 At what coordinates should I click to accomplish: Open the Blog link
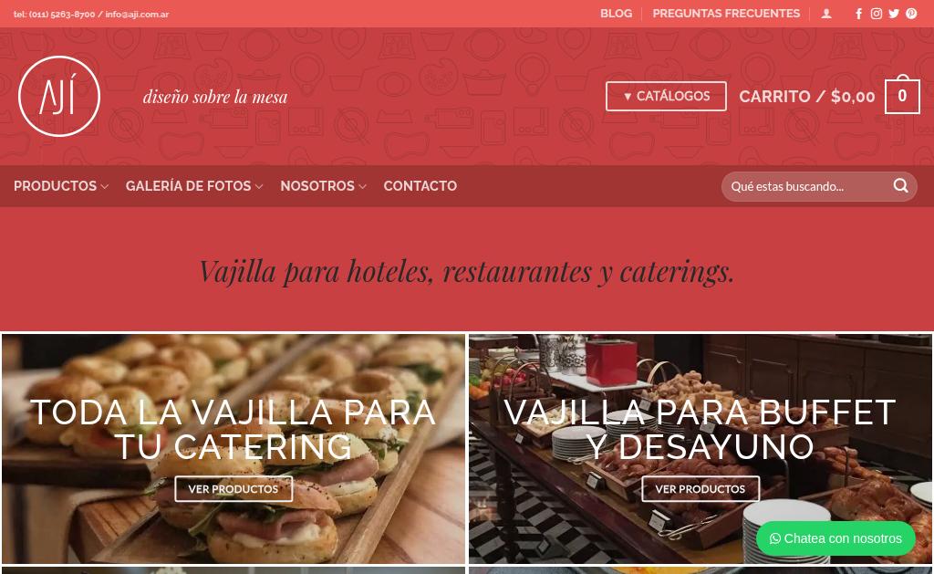pyautogui.click(x=616, y=14)
